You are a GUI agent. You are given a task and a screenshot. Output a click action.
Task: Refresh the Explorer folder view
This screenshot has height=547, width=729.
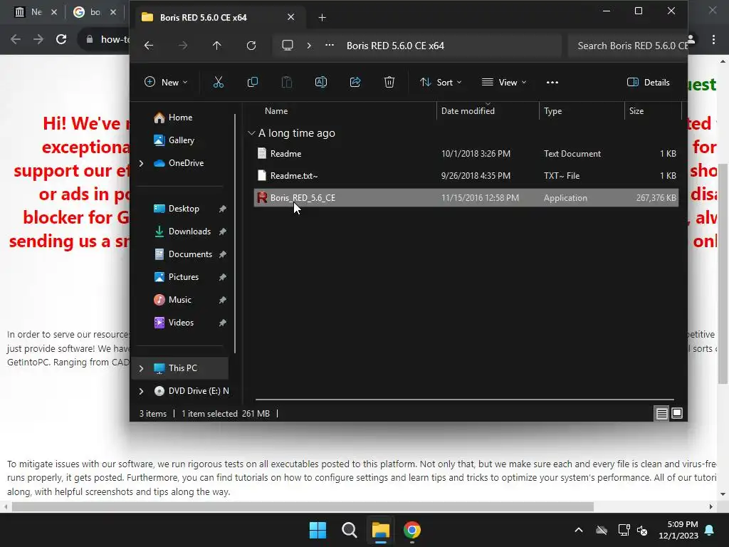(251, 46)
